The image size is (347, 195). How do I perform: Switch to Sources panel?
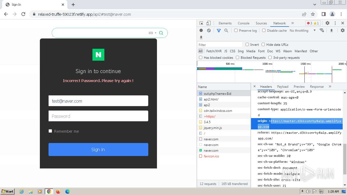pos(261,23)
